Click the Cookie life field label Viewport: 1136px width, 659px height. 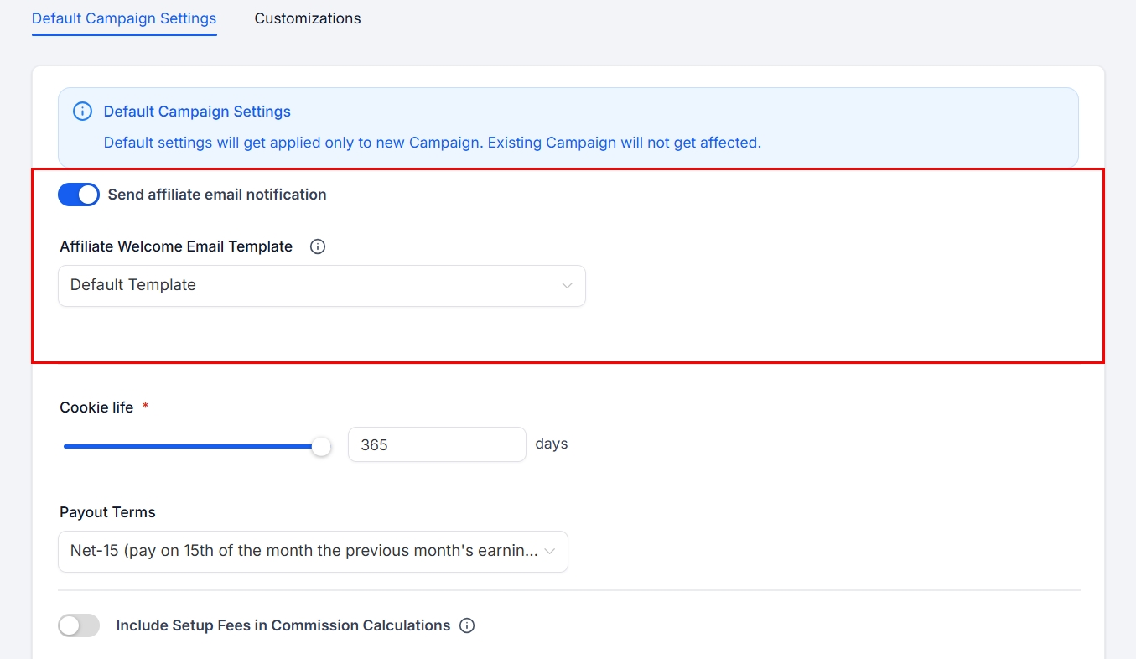point(96,407)
